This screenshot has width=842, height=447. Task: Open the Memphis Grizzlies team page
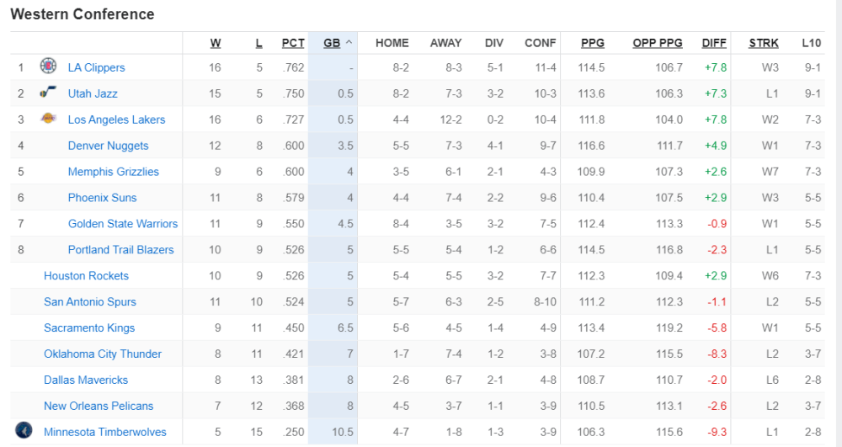click(x=113, y=172)
